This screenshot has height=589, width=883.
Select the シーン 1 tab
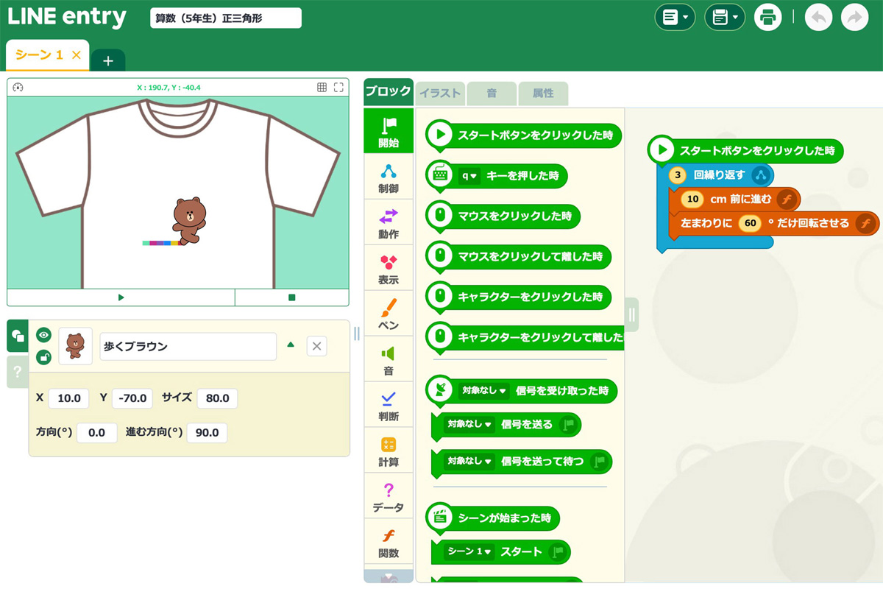click(x=40, y=54)
